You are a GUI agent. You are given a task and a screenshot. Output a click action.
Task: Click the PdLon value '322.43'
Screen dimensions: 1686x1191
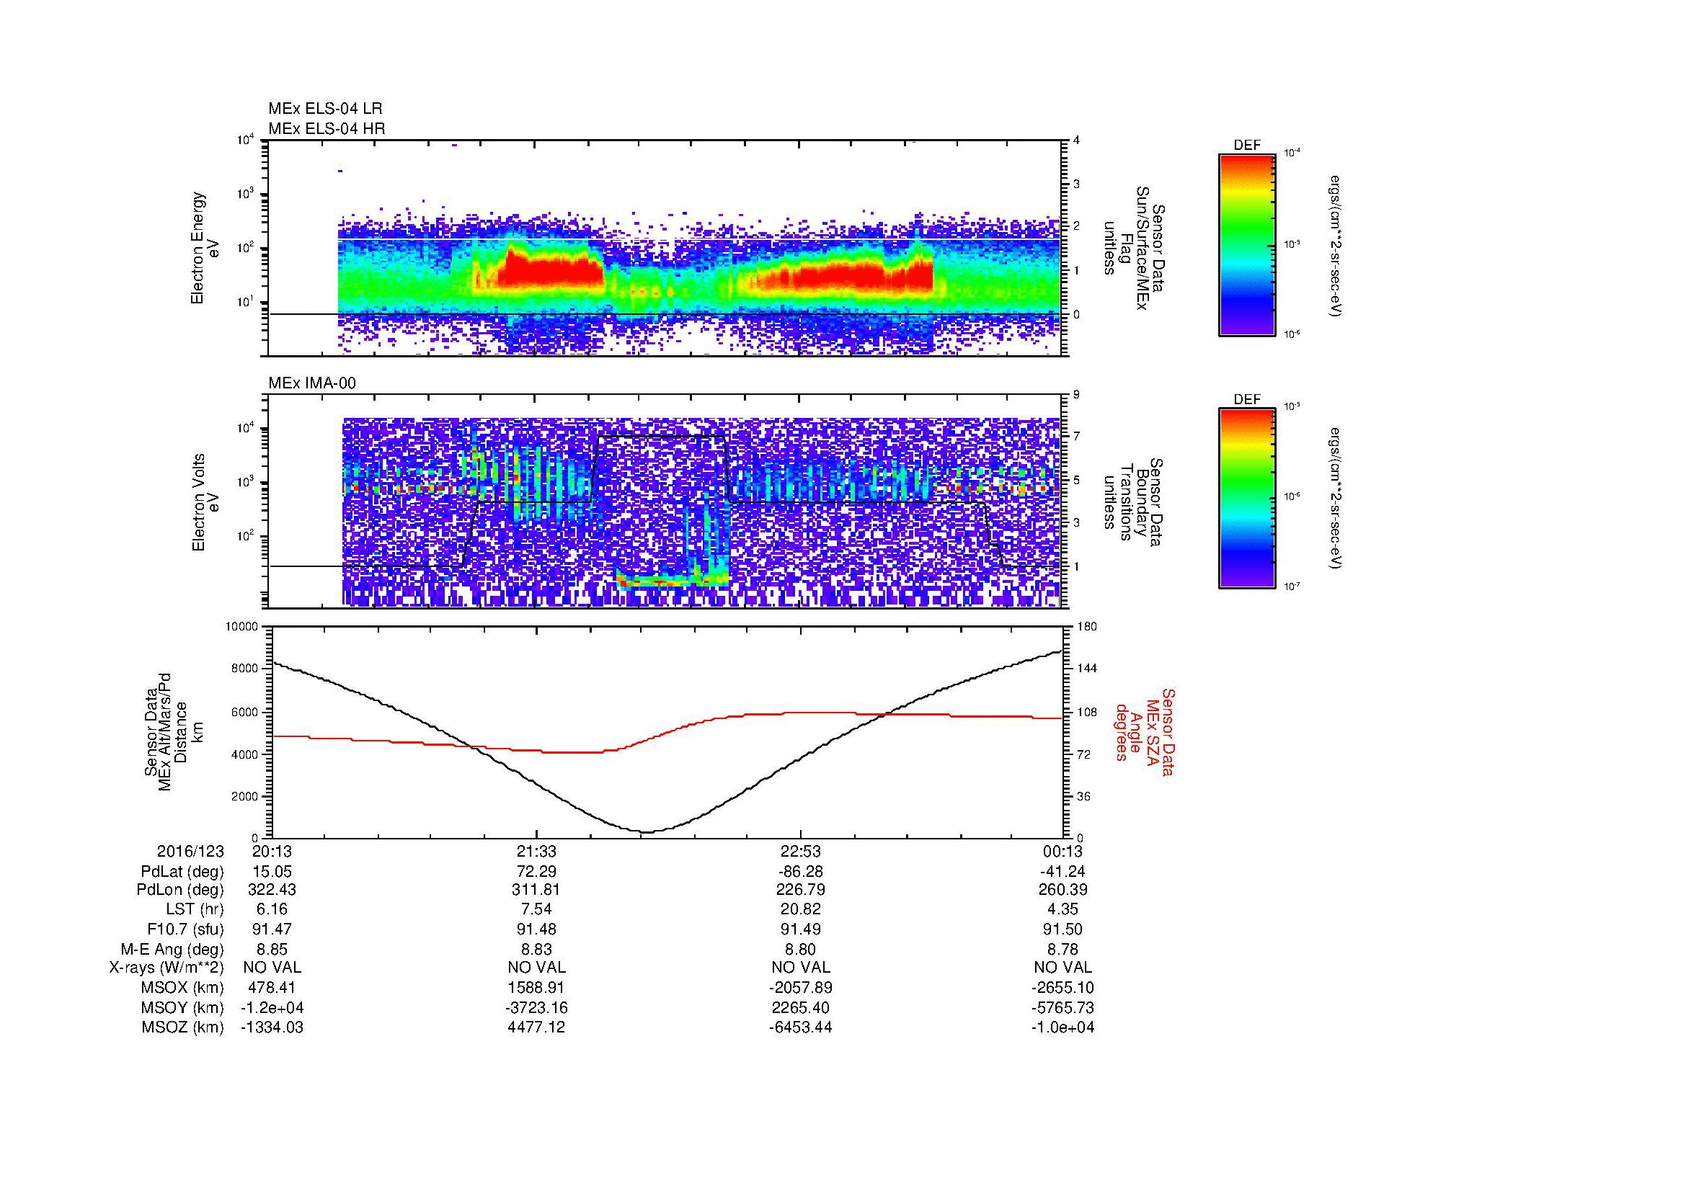click(x=272, y=890)
